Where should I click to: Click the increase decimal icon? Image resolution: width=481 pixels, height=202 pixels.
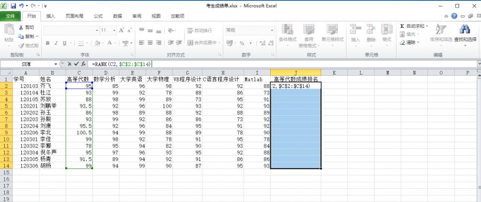(262, 43)
